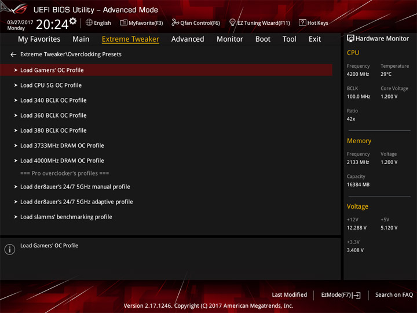This screenshot has width=417, height=313.
Task: Click +12V value 12.288 V
Action: click(356, 228)
